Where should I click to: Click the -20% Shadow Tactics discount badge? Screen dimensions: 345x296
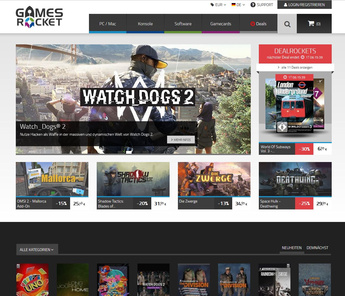142,203
